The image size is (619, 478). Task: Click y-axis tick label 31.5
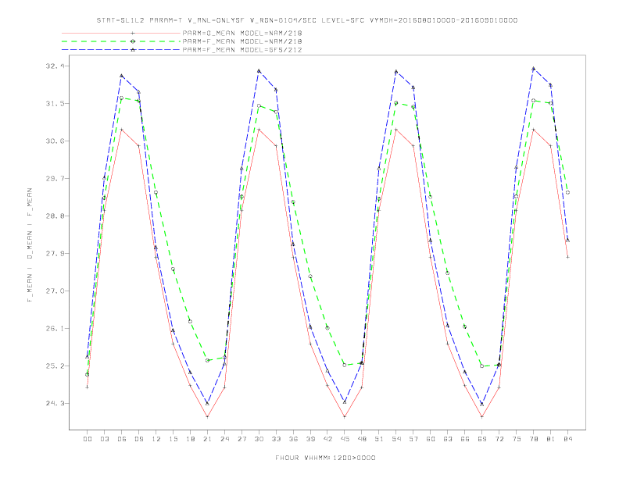coord(55,103)
